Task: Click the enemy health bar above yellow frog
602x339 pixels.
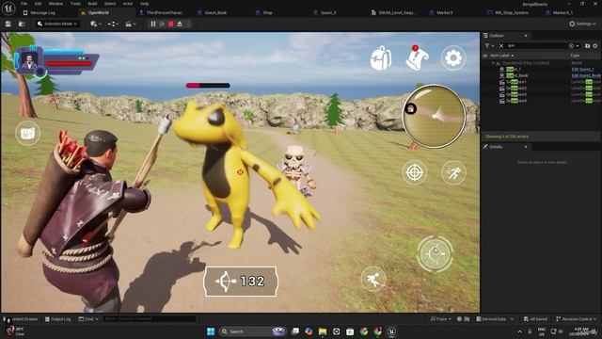Action: (x=208, y=86)
